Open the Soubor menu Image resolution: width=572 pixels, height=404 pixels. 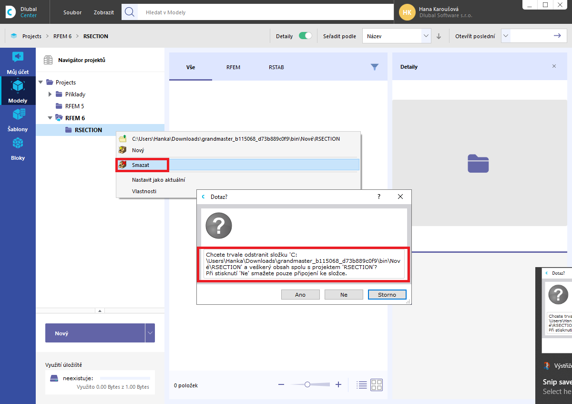72,12
